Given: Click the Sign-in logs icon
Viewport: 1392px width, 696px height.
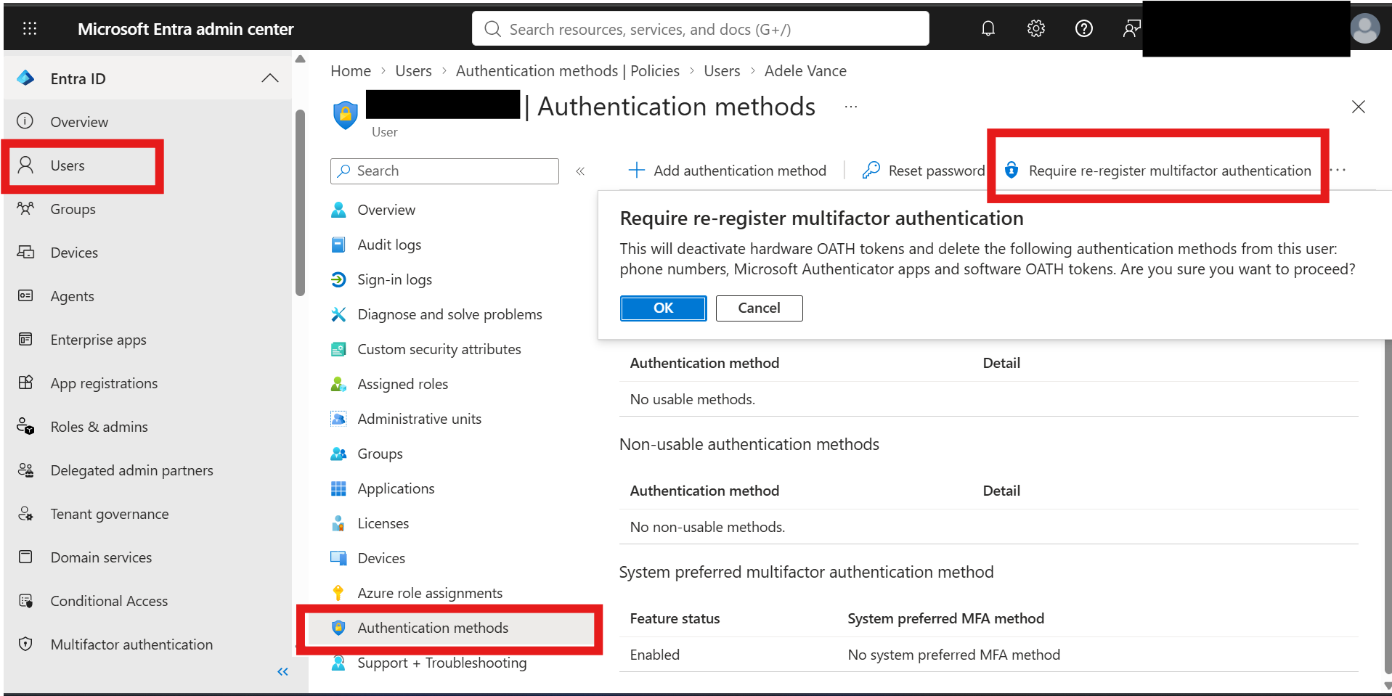Looking at the screenshot, I should (x=338, y=279).
